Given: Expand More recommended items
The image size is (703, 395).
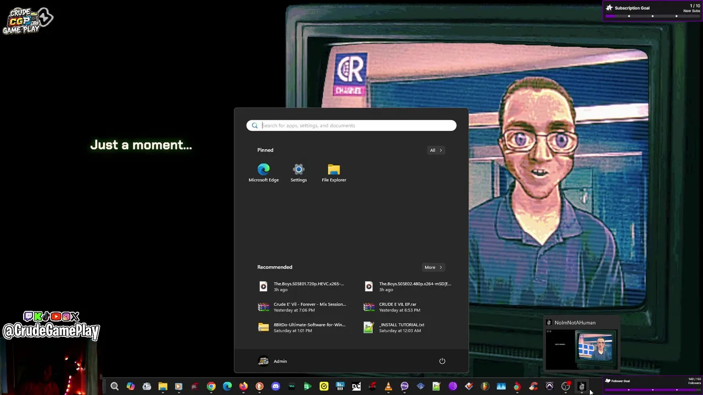Looking at the screenshot, I should coord(433,267).
